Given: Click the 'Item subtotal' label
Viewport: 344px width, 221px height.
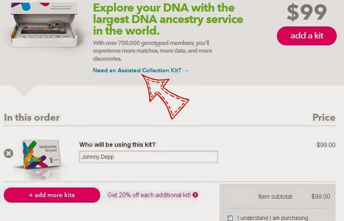Looking at the screenshot, I should 275,196.
